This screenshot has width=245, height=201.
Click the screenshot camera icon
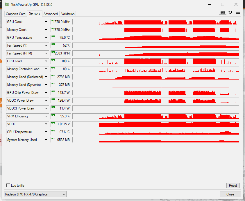[223, 12]
